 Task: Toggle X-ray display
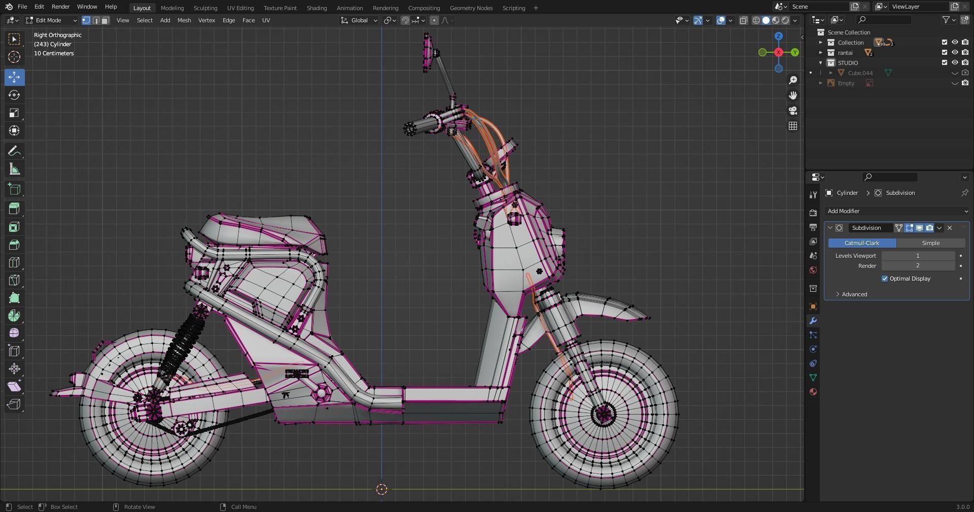(744, 20)
